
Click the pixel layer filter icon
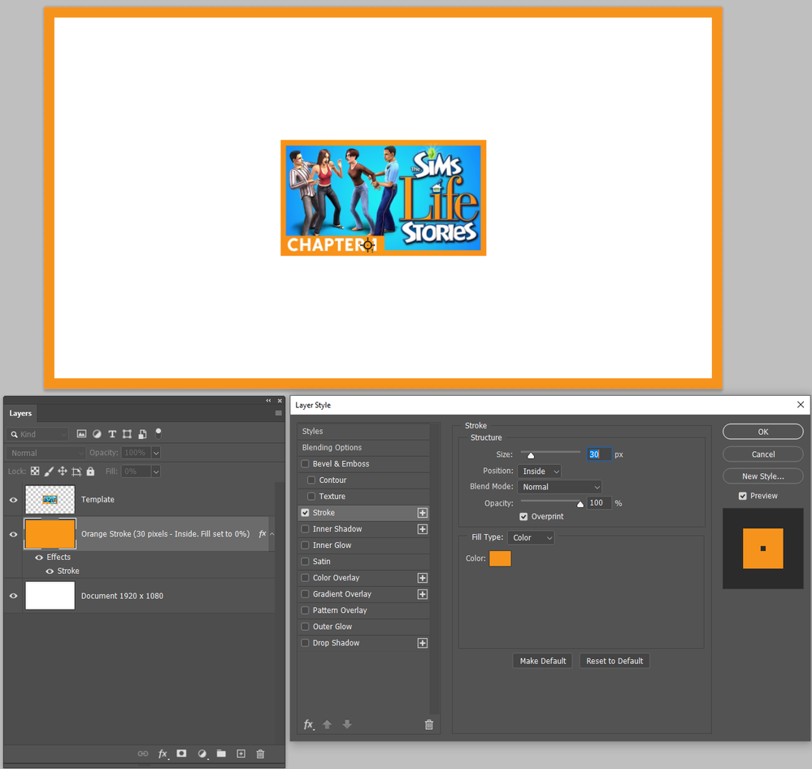pyautogui.click(x=81, y=434)
